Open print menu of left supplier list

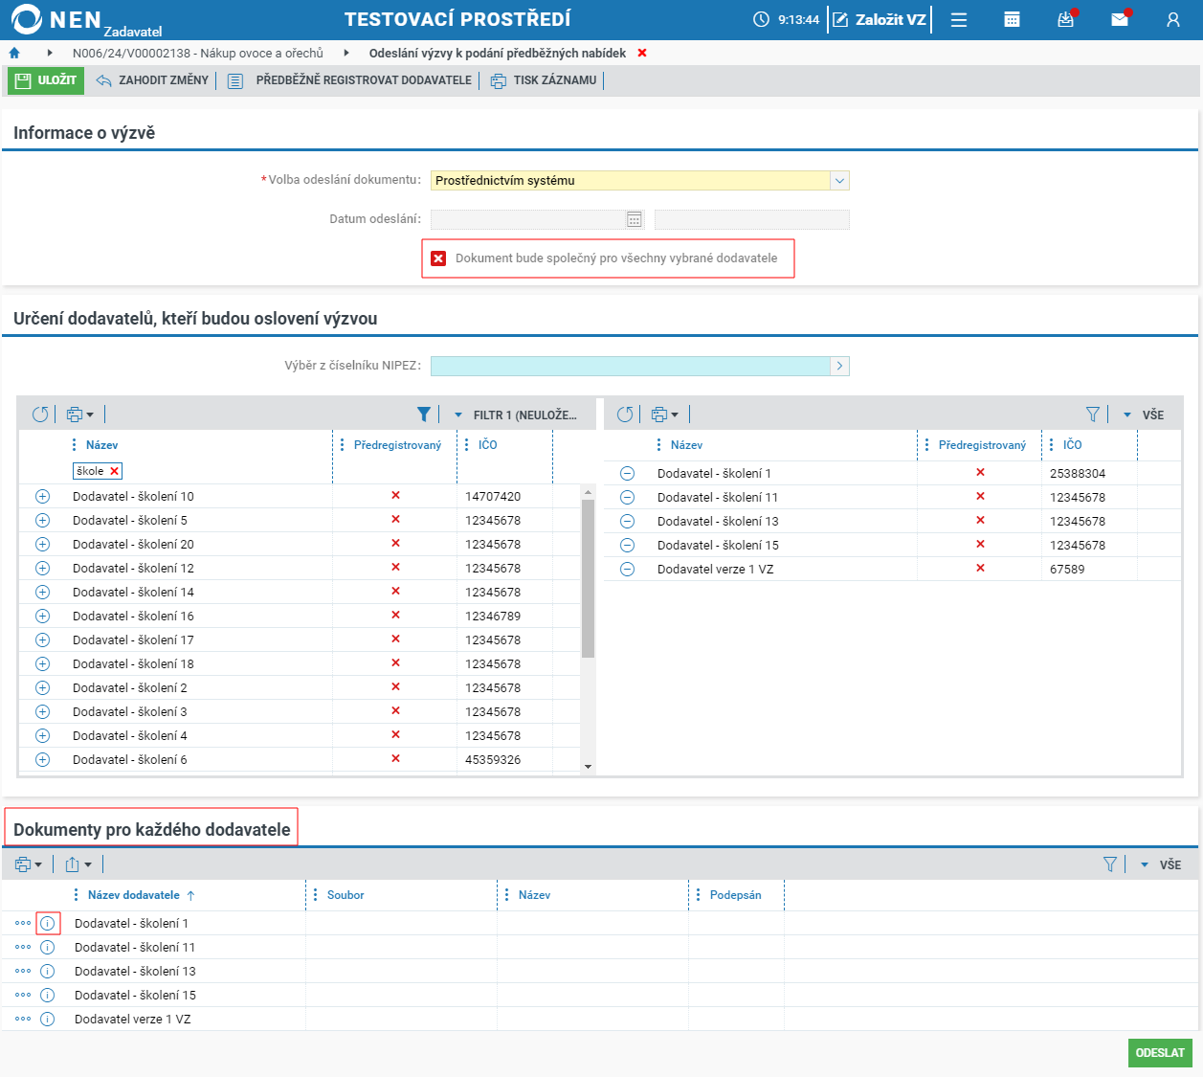click(79, 415)
